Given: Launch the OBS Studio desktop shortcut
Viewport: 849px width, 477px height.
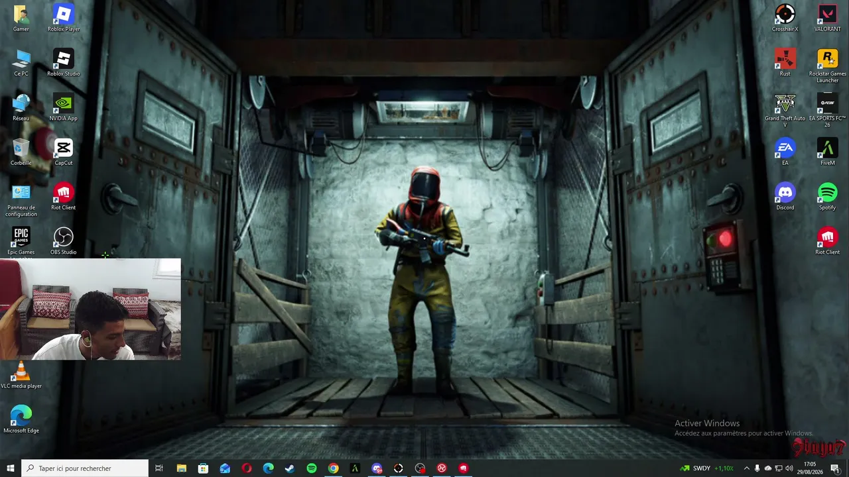Looking at the screenshot, I should 64,240.
